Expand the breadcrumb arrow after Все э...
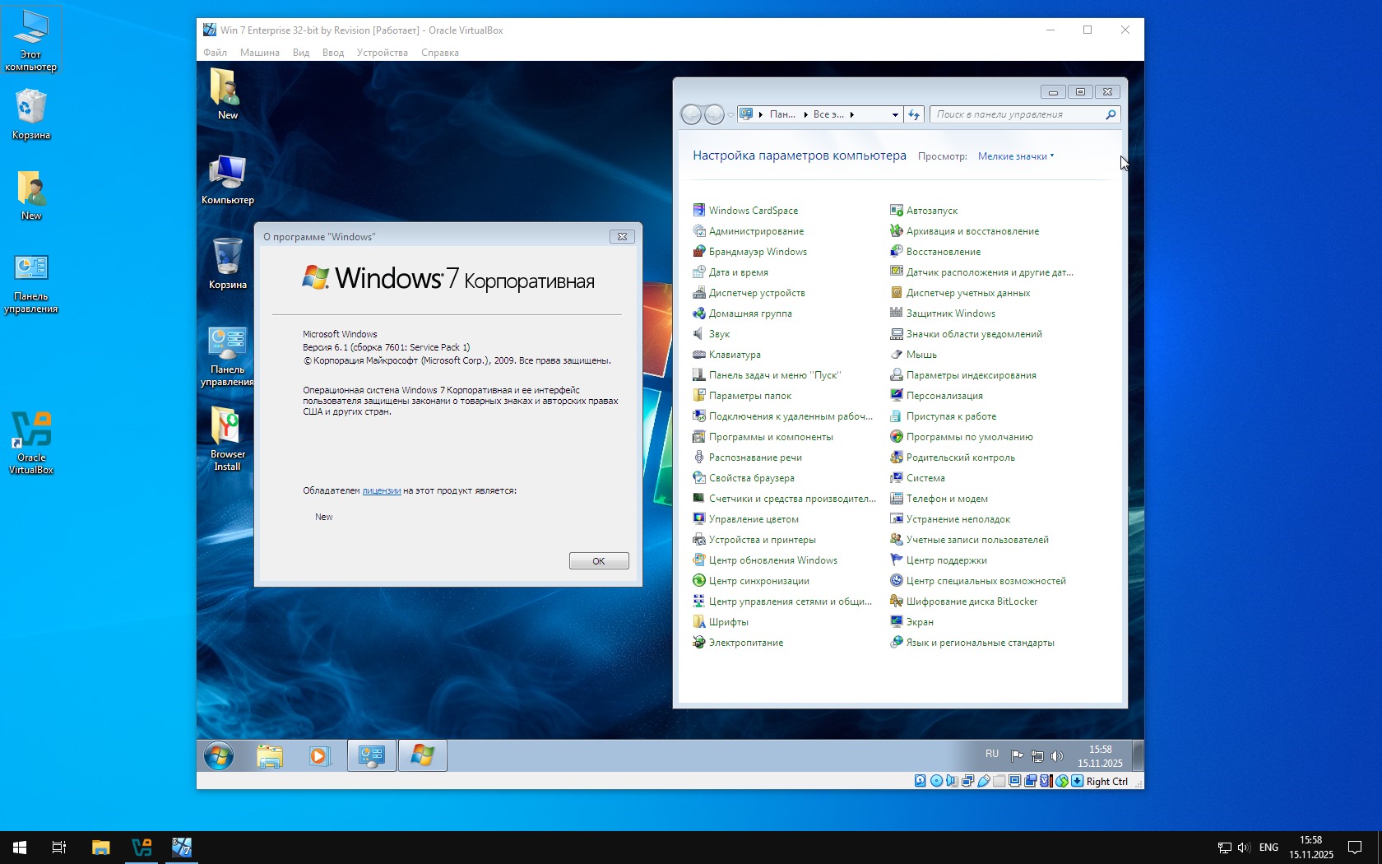Screen dimensions: 1382x864 [x=852, y=115]
